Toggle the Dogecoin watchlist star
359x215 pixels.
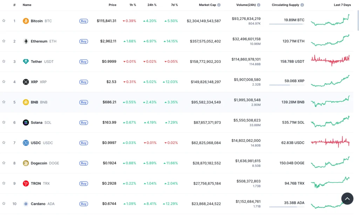pos(4,163)
